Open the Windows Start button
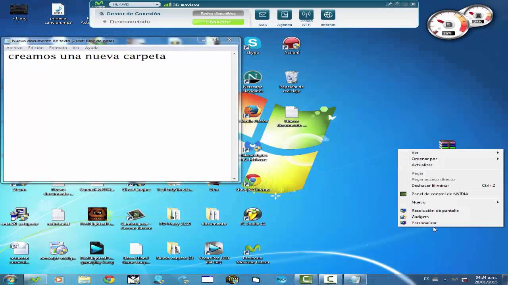508x285 pixels. click(11, 279)
